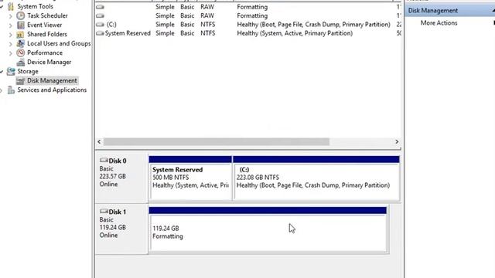This screenshot has width=495, height=278.
Task: Select the Storage tree label
Action: [28, 71]
